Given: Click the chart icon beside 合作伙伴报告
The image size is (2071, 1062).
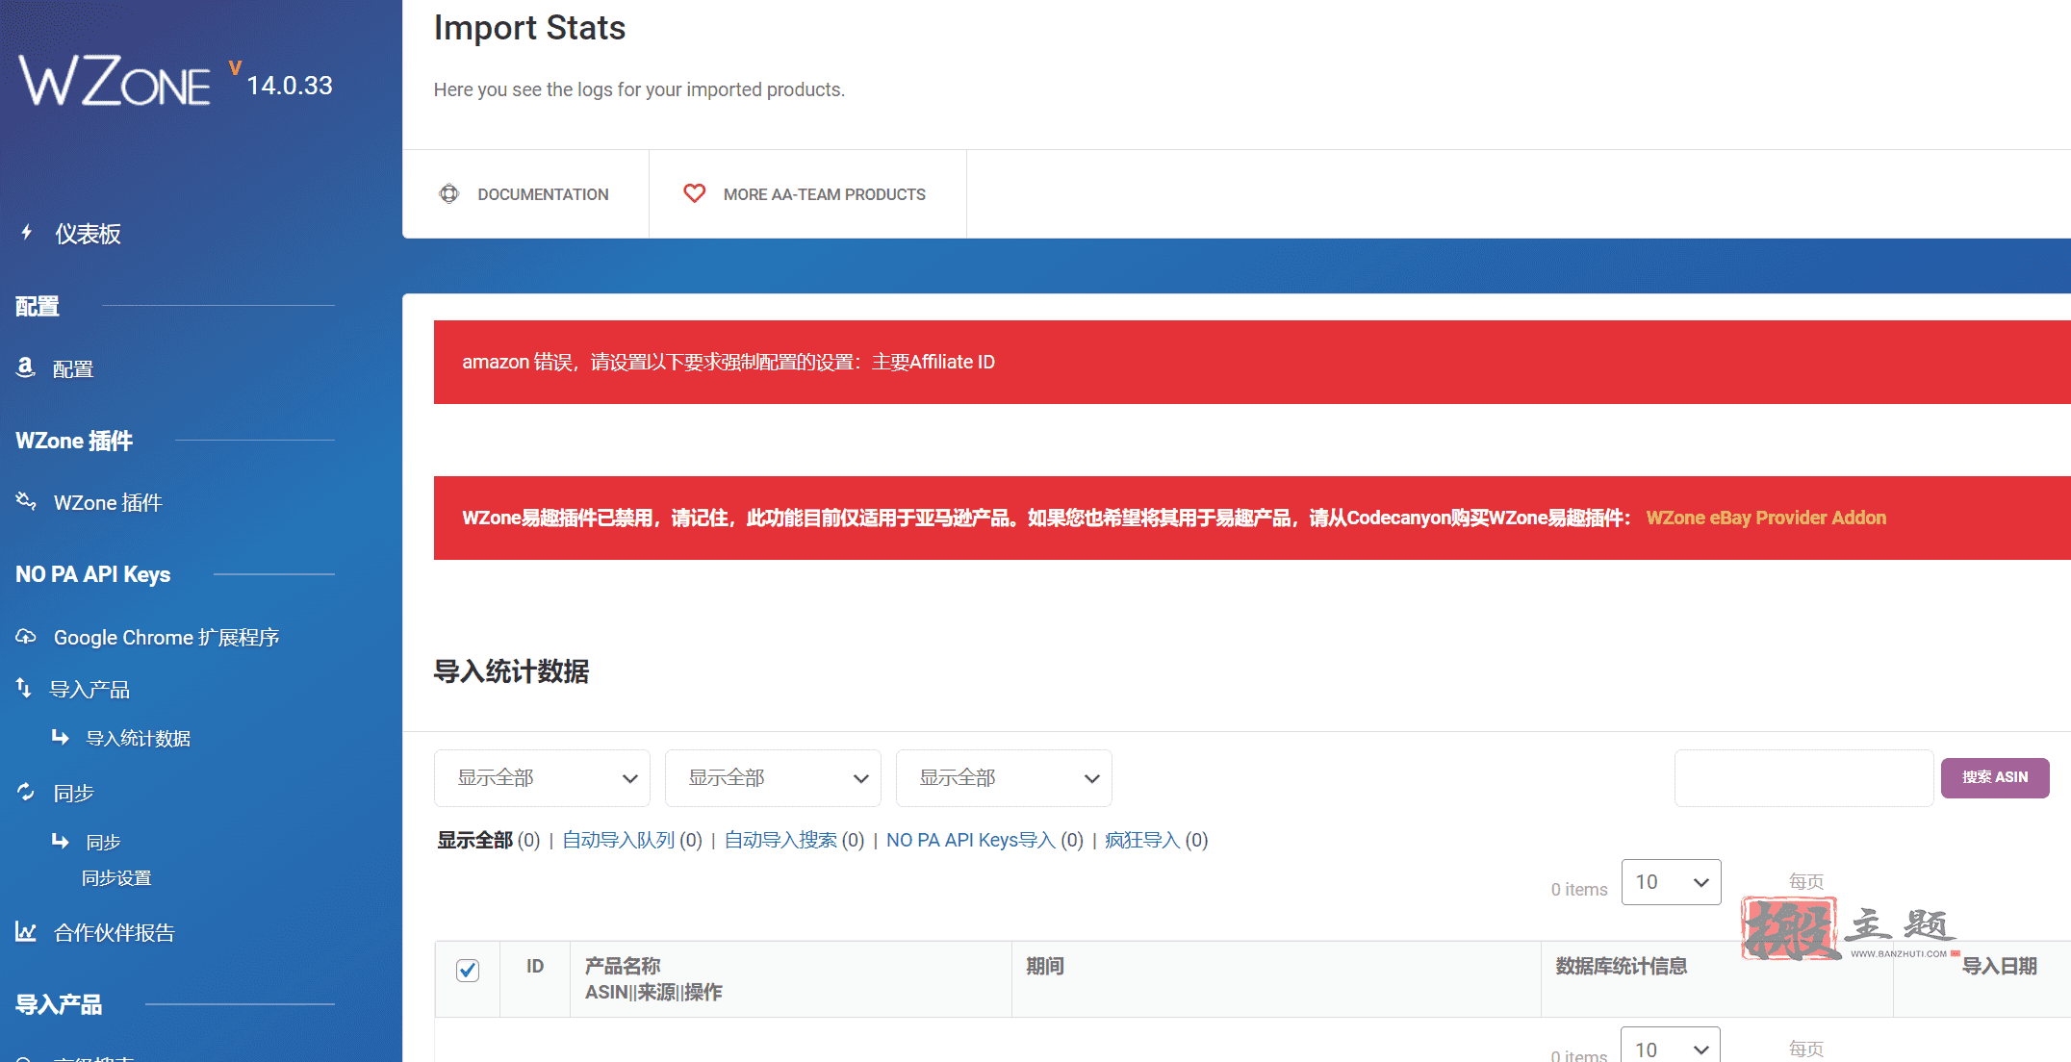Looking at the screenshot, I should 26,931.
